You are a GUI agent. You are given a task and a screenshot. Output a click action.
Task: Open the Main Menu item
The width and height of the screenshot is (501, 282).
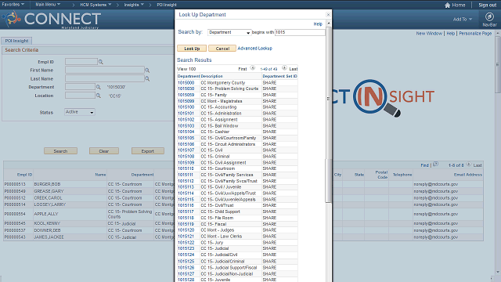pos(48,5)
